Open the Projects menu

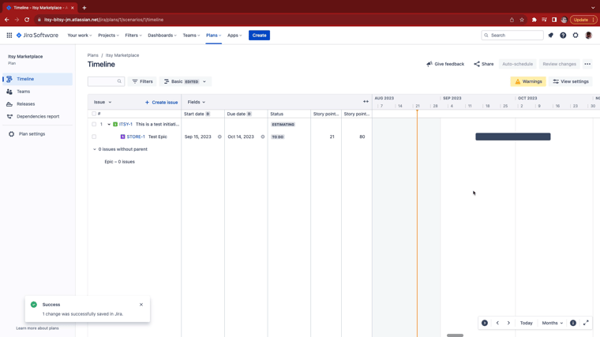click(108, 36)
